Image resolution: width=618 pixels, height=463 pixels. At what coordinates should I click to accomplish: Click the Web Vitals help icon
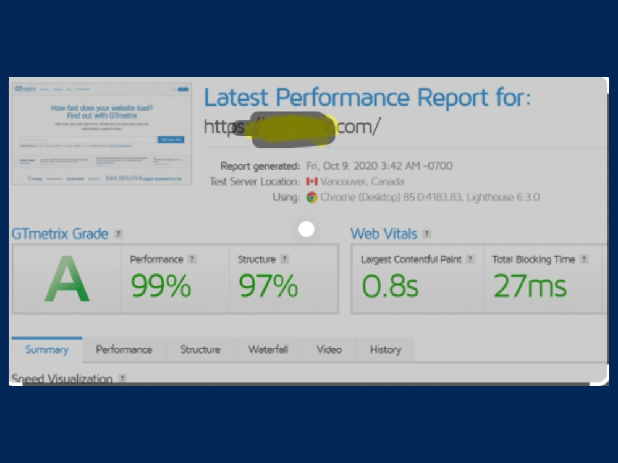point(426,234)
